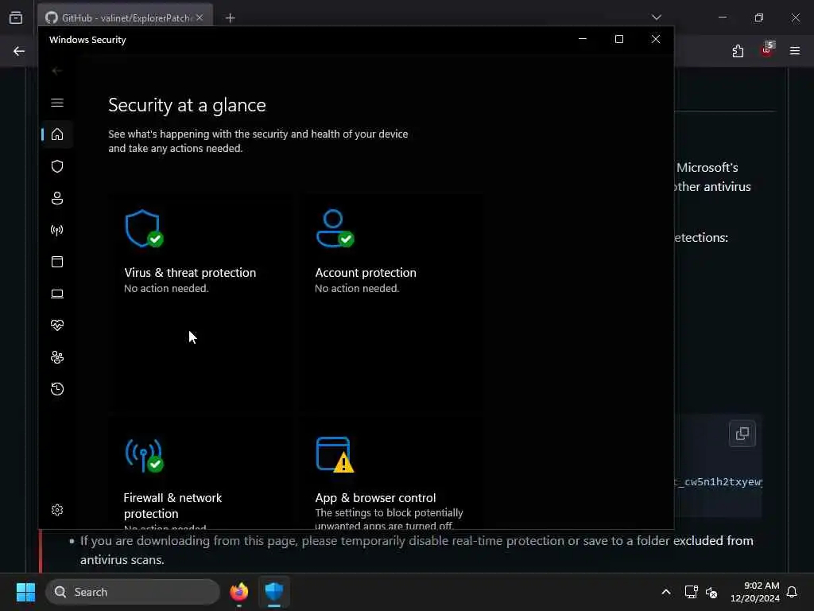Open the Firefox application hamburger menu
This screenshot has width=814, height=611.
pyautogui.click(x=795, y=51)
